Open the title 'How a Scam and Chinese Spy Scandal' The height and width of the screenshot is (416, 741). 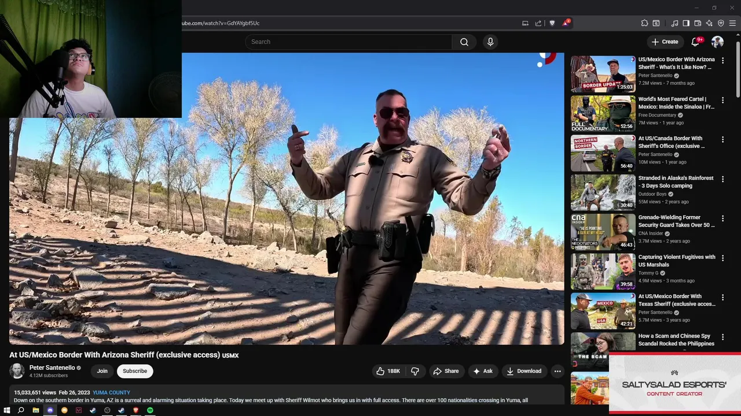coord(676,340)
